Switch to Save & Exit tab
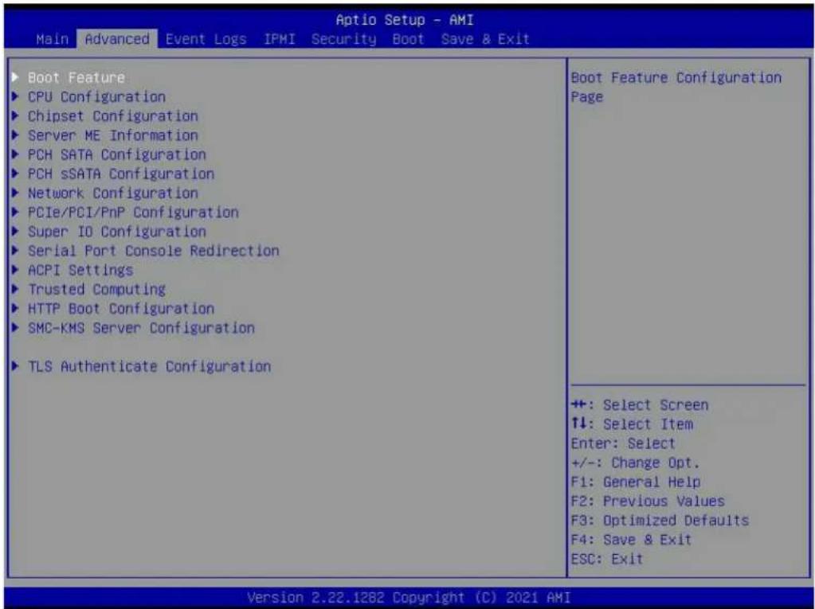Viewport: 815px width, 609px height. [485, 40]
